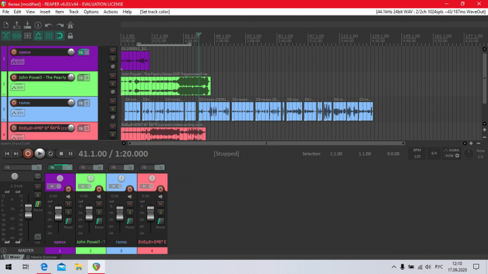Image resolution: width=488 pixels, height=274 pixels.
Task: Mute the орехи track in the track panel
Action: point(113,50)
